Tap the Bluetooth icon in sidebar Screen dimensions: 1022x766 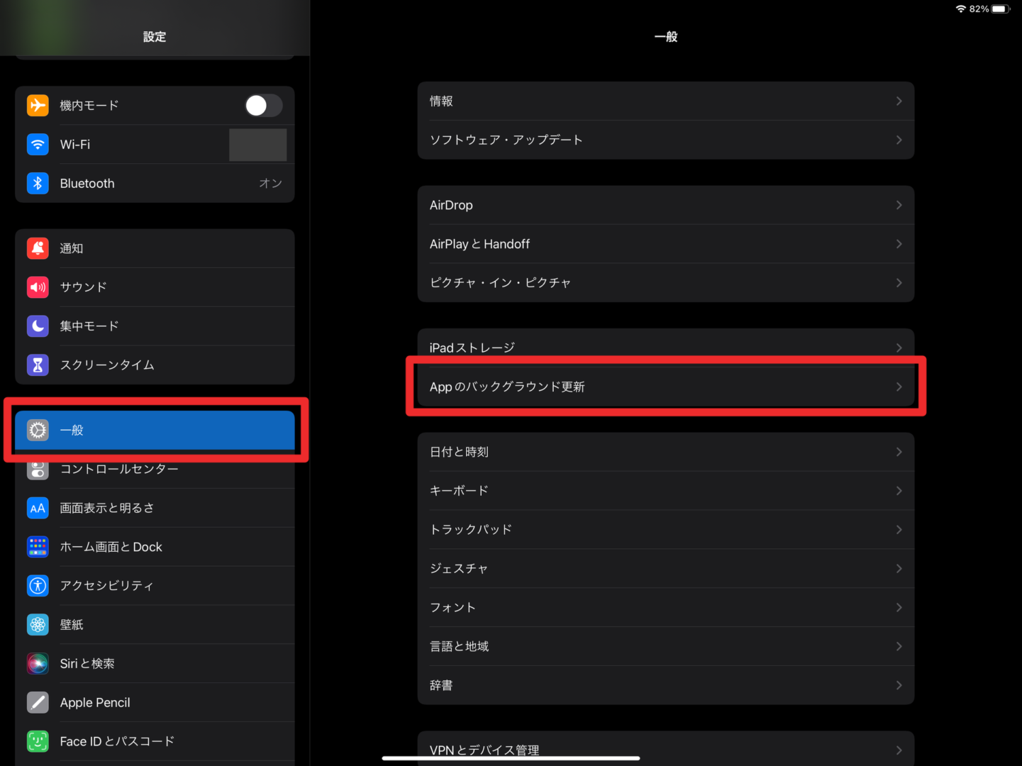[x=38, y=183]
